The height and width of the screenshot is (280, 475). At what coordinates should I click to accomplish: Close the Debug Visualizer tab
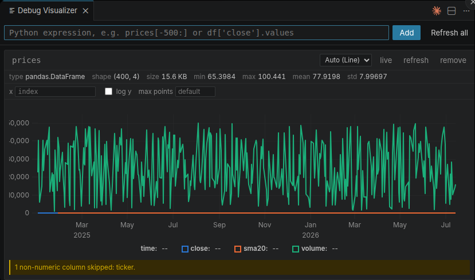86,11
